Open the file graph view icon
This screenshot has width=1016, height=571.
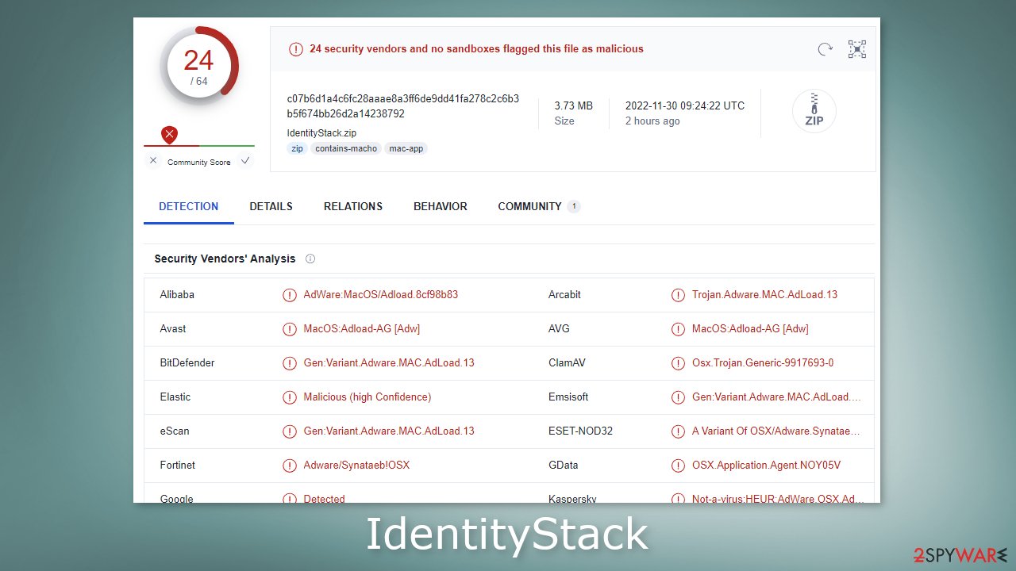pos(857,49)
